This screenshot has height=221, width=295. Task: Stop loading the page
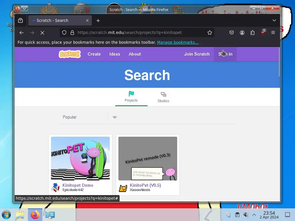(42, 33)
